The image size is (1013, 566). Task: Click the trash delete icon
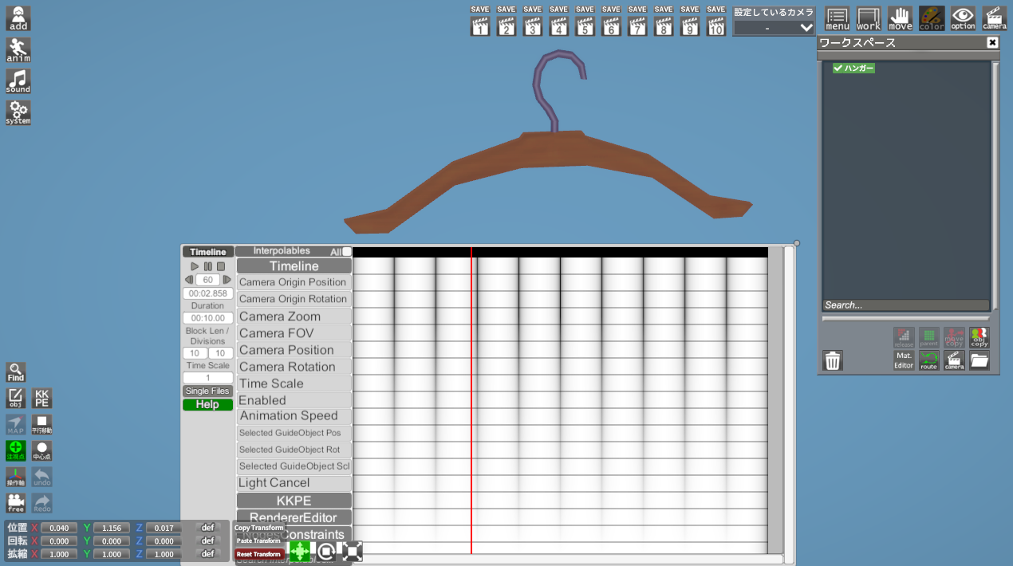[833, 361]
